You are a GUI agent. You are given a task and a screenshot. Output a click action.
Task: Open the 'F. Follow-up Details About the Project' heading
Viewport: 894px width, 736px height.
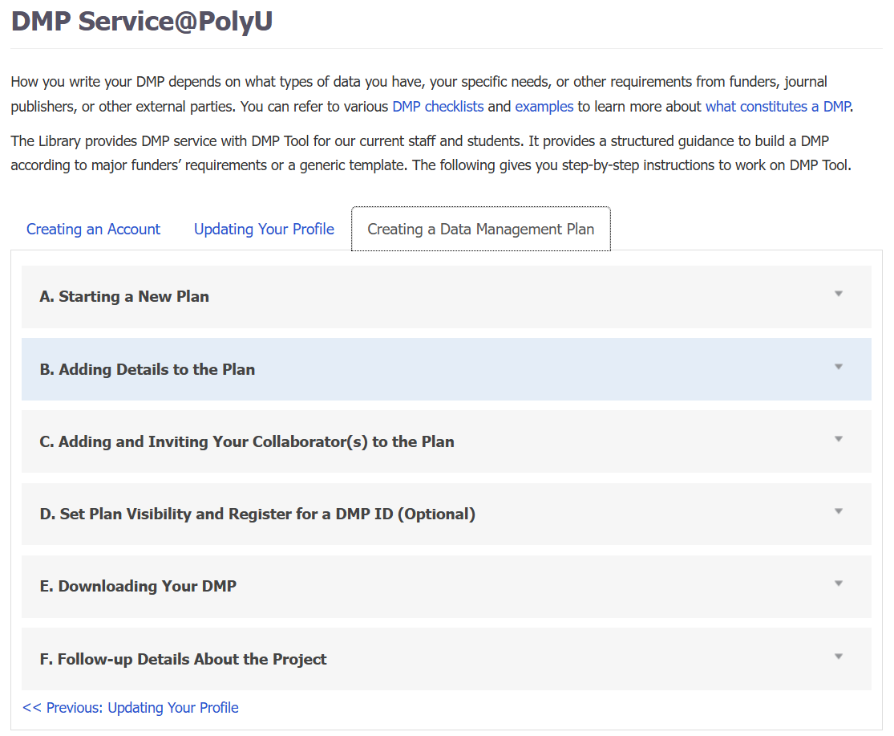pos(183,660)
